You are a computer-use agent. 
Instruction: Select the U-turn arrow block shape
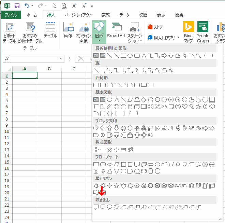157,128
